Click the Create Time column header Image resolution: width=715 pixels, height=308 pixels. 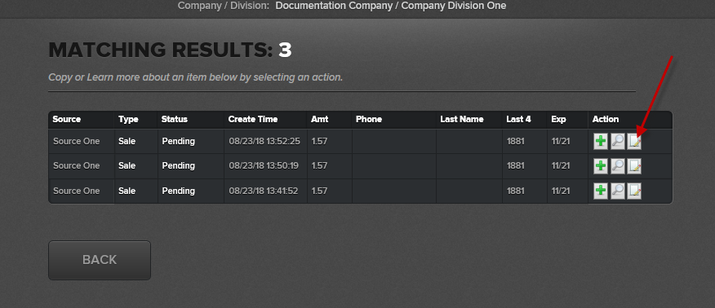tap(253, 119)
